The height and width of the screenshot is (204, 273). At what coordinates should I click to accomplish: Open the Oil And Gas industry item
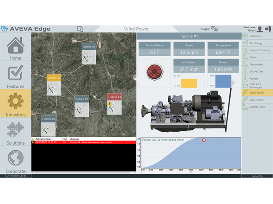point(257,71)
